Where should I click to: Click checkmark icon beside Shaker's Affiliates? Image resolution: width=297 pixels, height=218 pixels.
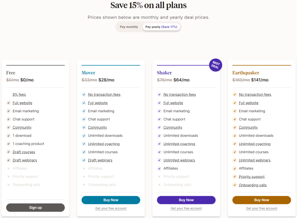pyautogui.click(x=159, y=168)
